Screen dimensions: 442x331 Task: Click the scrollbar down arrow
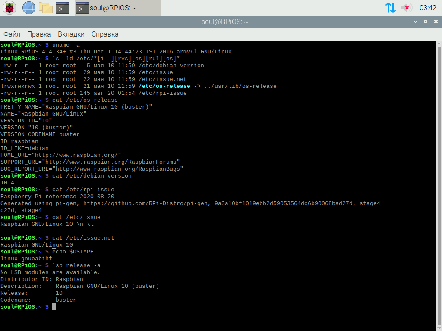439,328
